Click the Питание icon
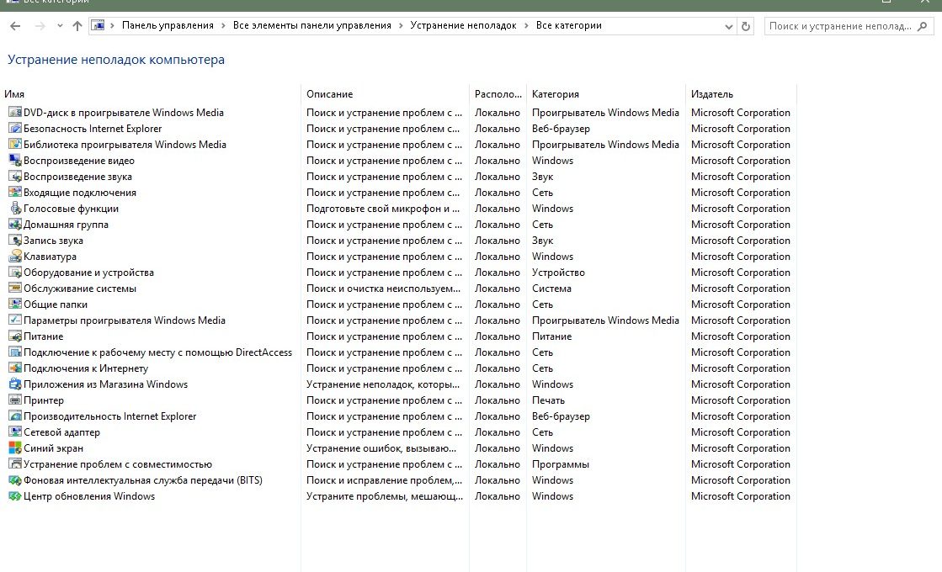Viewport: 942px width, 572px height. point(15,336)
